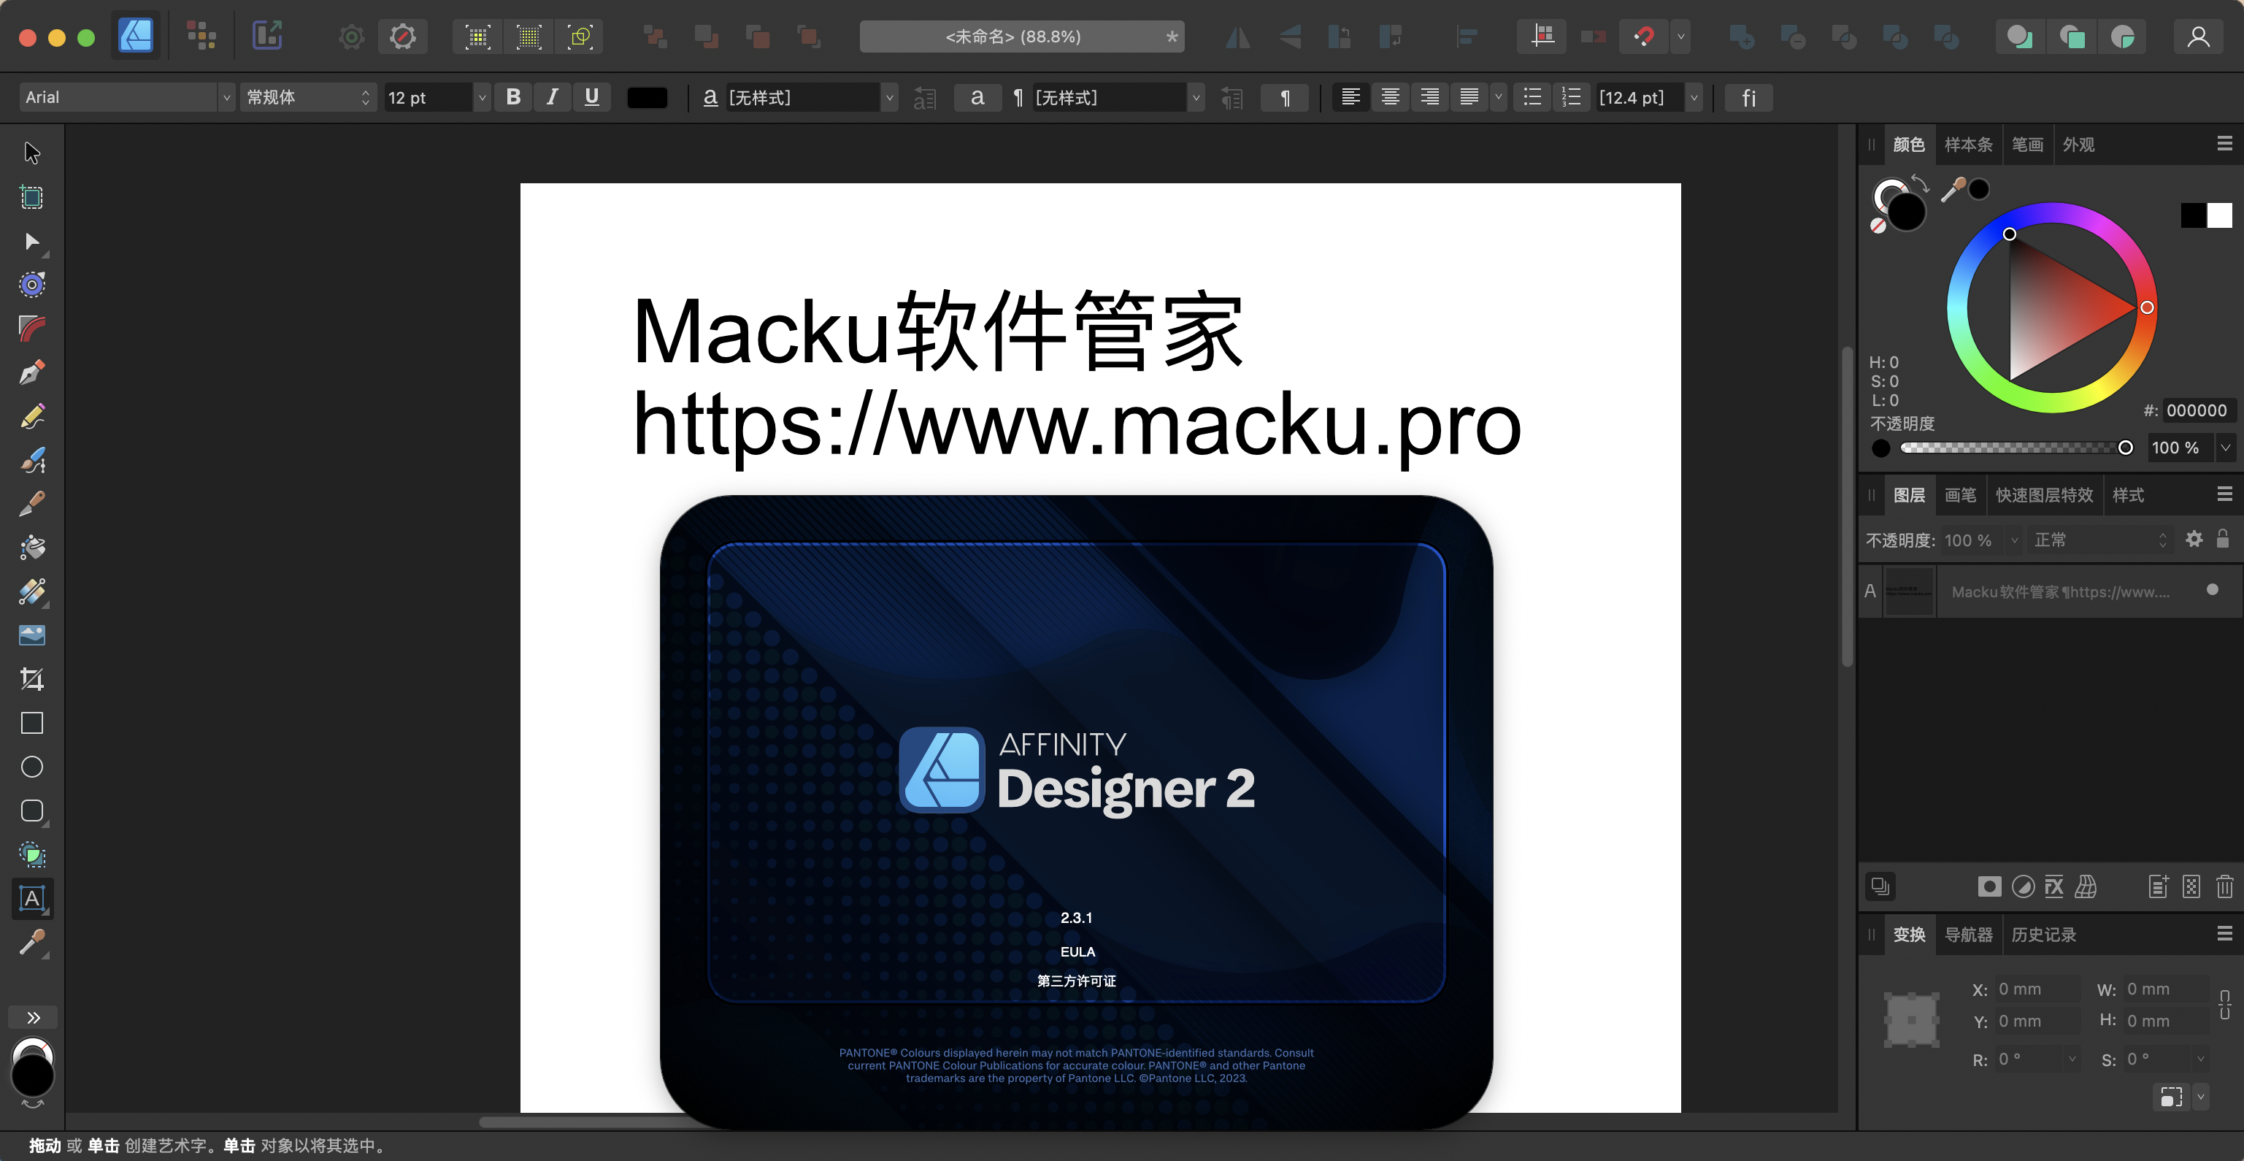Align text right button

[x=1429, y=96]
